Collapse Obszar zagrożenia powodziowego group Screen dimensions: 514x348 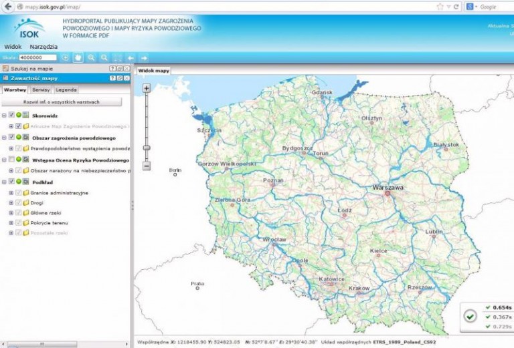coord(4,138)
